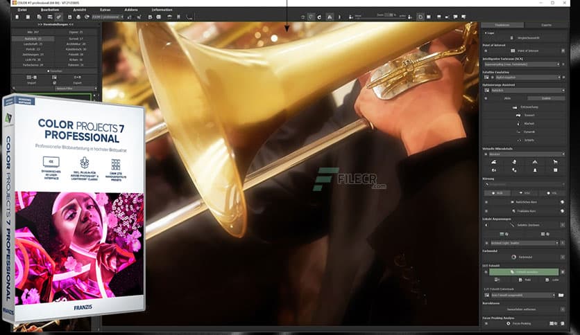
Task: Open the Ambient Light dropdown
Action: [x=524, y=243]
